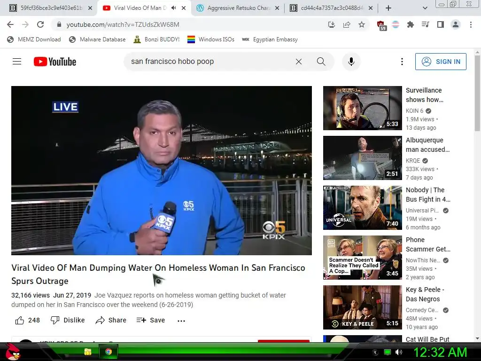Click the YouTube logo
Viewport: 481px width, 361px height.
click(55, 62)
